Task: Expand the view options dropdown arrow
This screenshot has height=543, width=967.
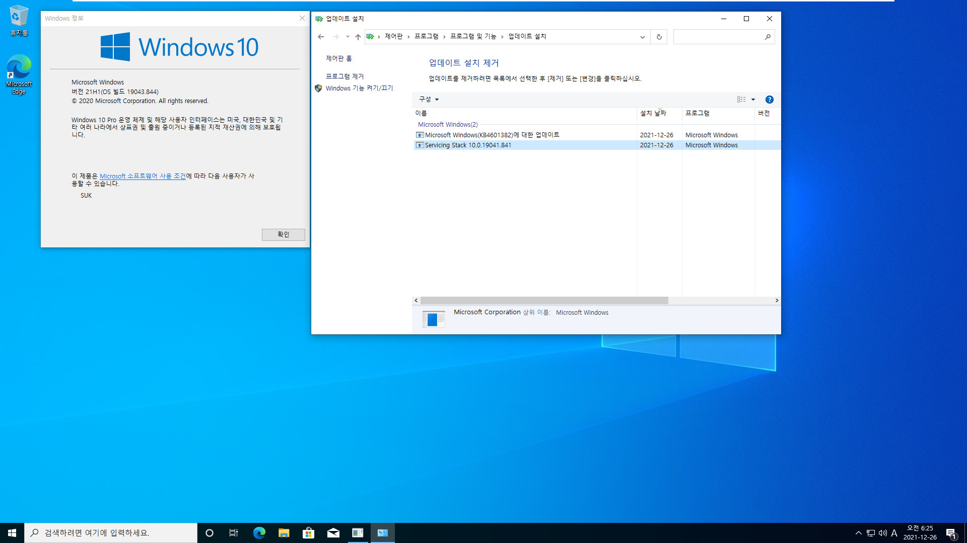Action: (x=753, y=100)
